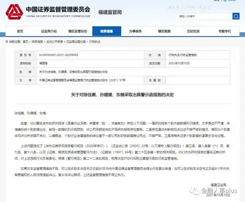Click the 分类 value cell text
Image resolution: width=245 pixels, height=202 pixels.
point(183,55)
